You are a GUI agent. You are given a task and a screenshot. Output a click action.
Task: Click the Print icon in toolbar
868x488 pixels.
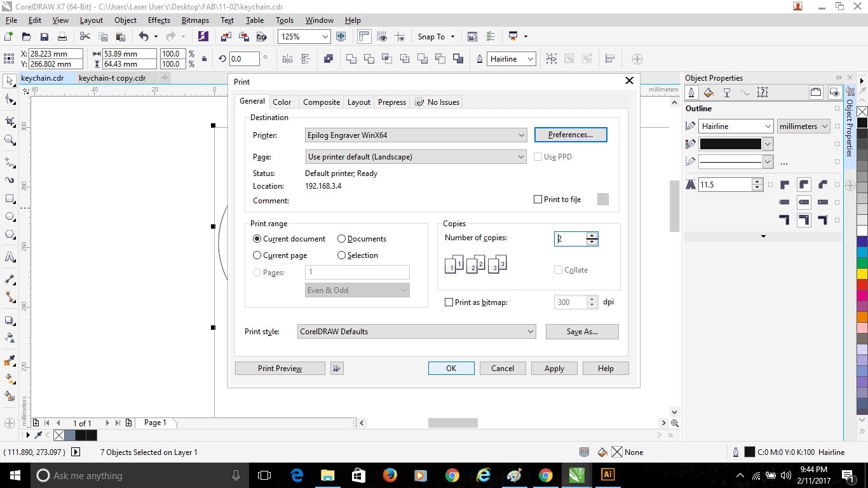point(62,37)
